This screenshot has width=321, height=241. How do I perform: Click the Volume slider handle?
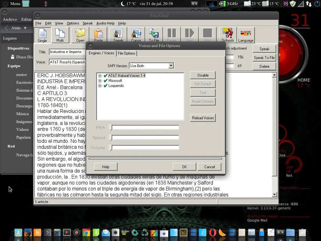coord(111,147)
